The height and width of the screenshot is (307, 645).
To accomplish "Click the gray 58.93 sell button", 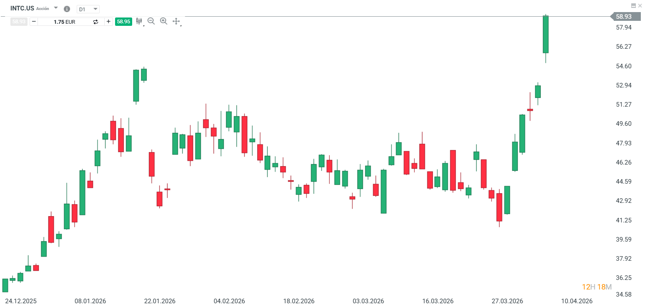I will (19, 22).
